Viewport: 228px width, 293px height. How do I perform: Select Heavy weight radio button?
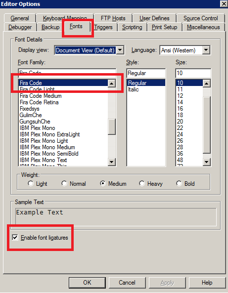(x=142, y=183)
